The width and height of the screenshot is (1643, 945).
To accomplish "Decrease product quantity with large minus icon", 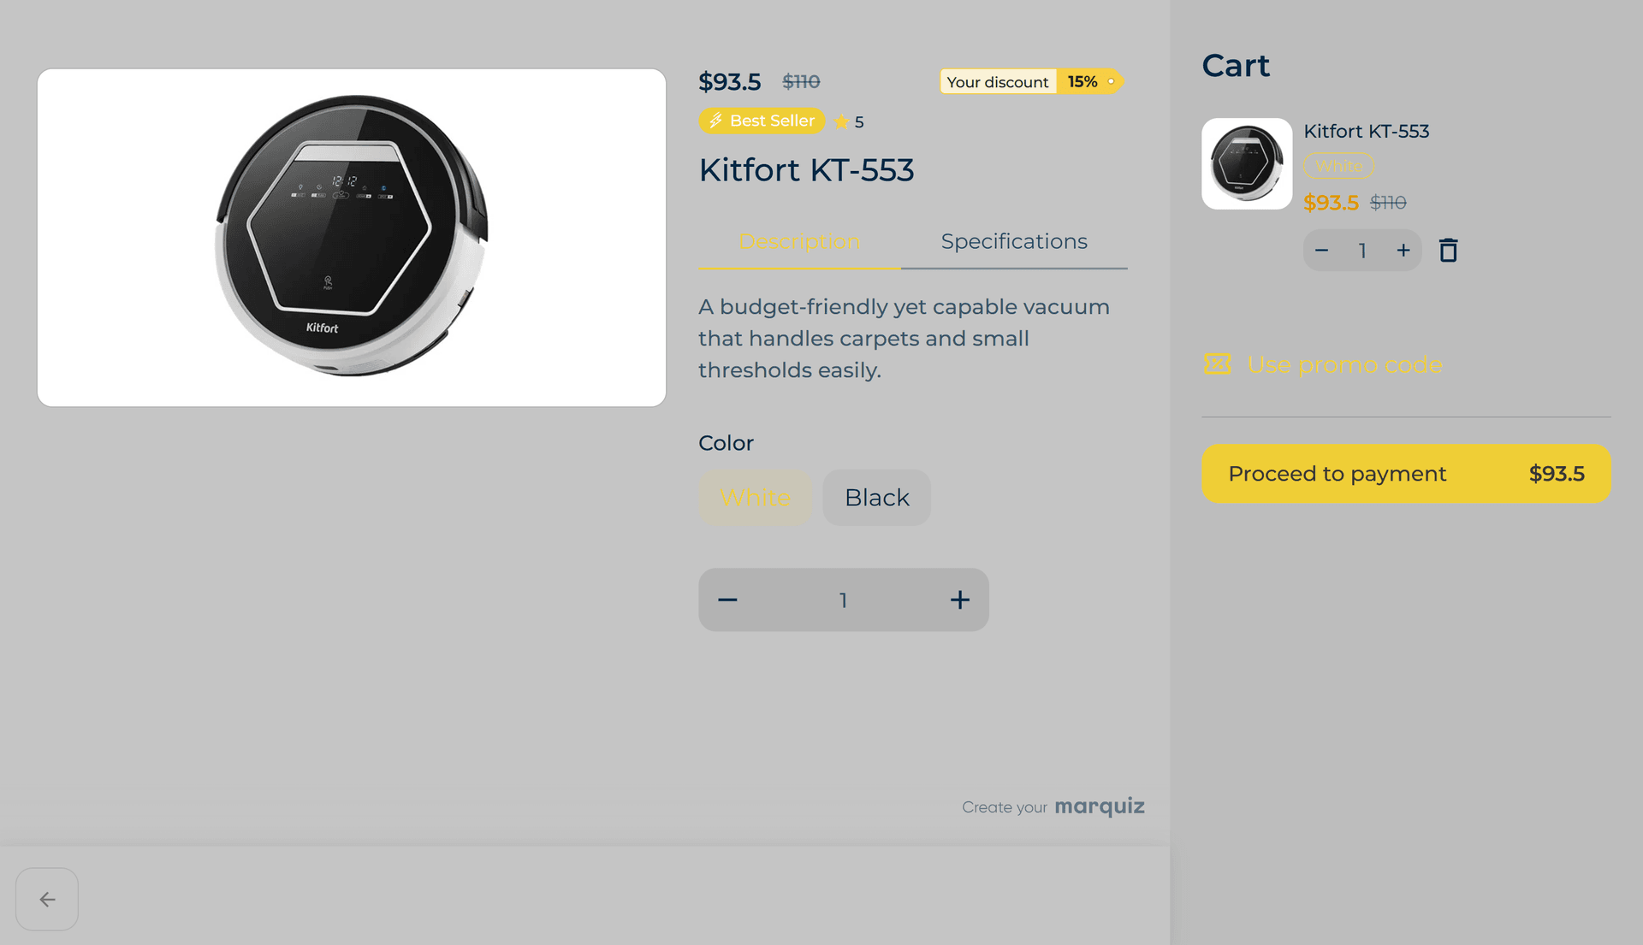I will pyautogui.click(x=727, y=599).
